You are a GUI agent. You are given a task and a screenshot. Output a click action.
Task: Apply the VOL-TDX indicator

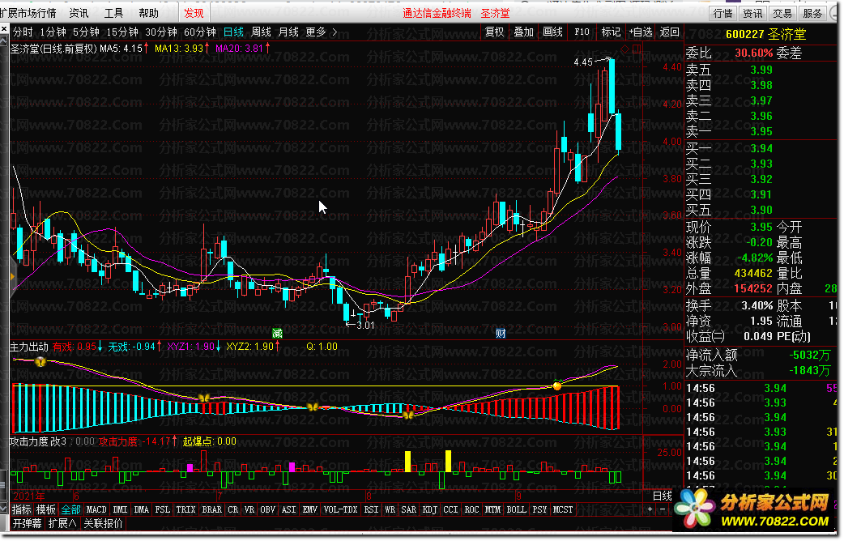click(341, 509)
